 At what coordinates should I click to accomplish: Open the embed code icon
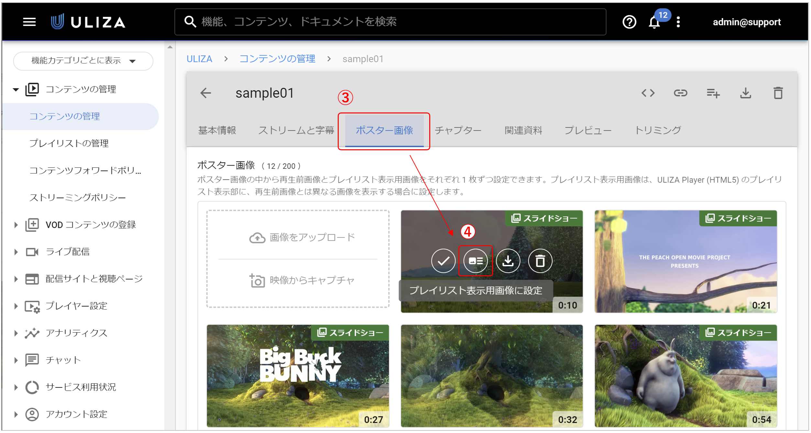click(x=648, y=93)
